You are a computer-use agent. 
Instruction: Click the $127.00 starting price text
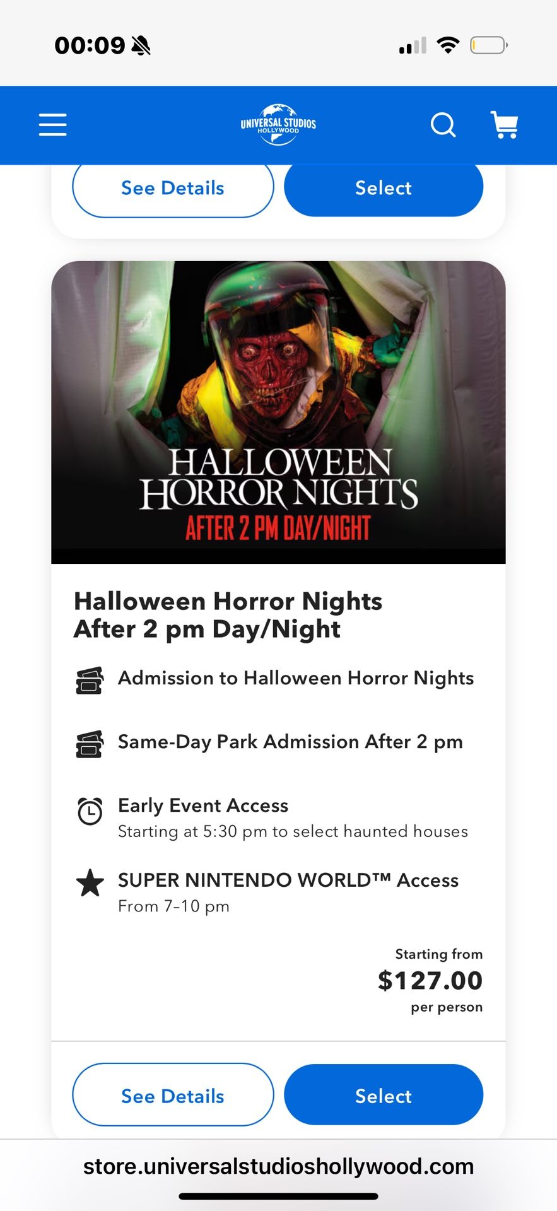point(430,980)
